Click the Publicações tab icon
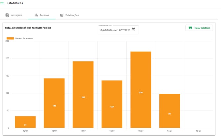The width and height of the screenshot is (221, 137). [x=62, y=15]
